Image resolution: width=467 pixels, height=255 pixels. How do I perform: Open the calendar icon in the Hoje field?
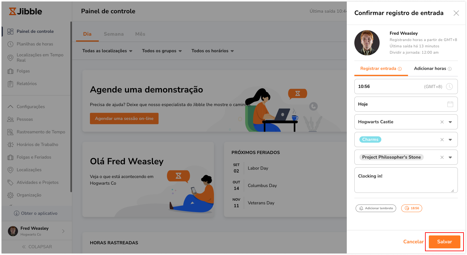(450, 104)
